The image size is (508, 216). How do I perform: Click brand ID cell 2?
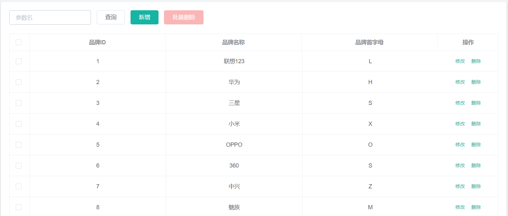point(98,82)
